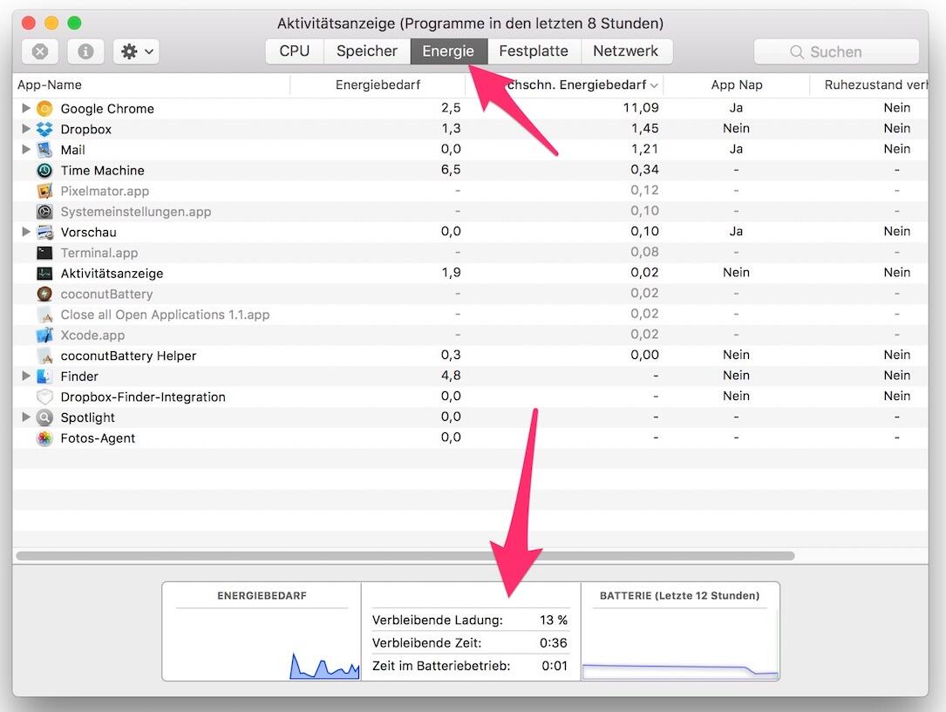Select the Dropbox icon in list

(x=44, y=129)
